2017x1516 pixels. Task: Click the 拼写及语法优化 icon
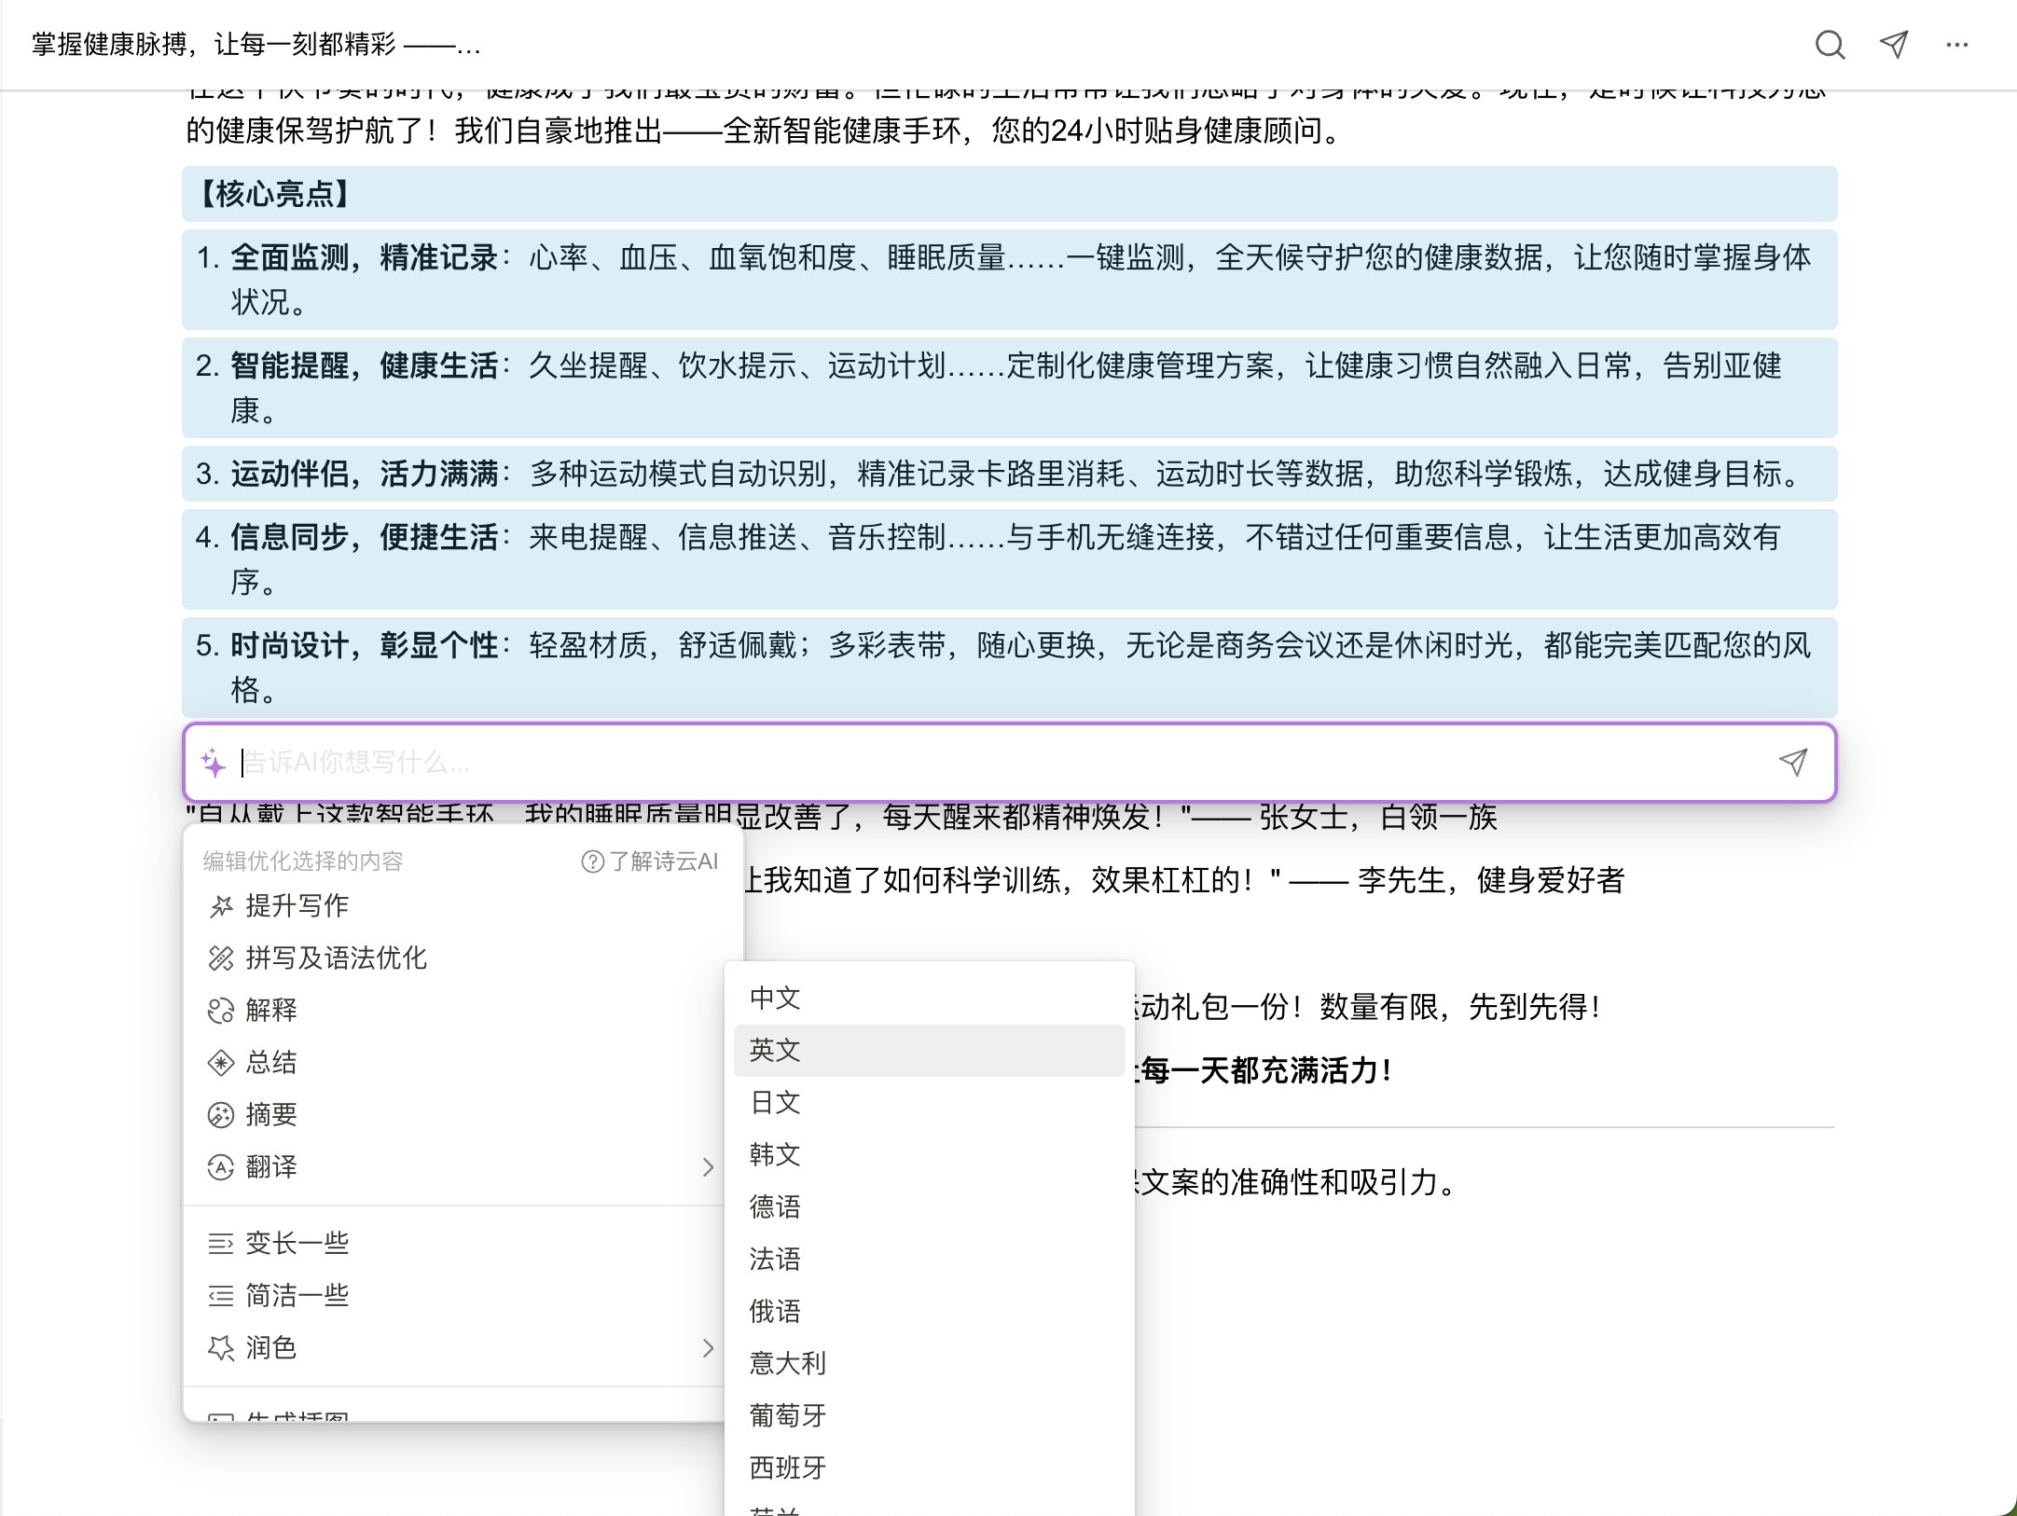(221, 958)
